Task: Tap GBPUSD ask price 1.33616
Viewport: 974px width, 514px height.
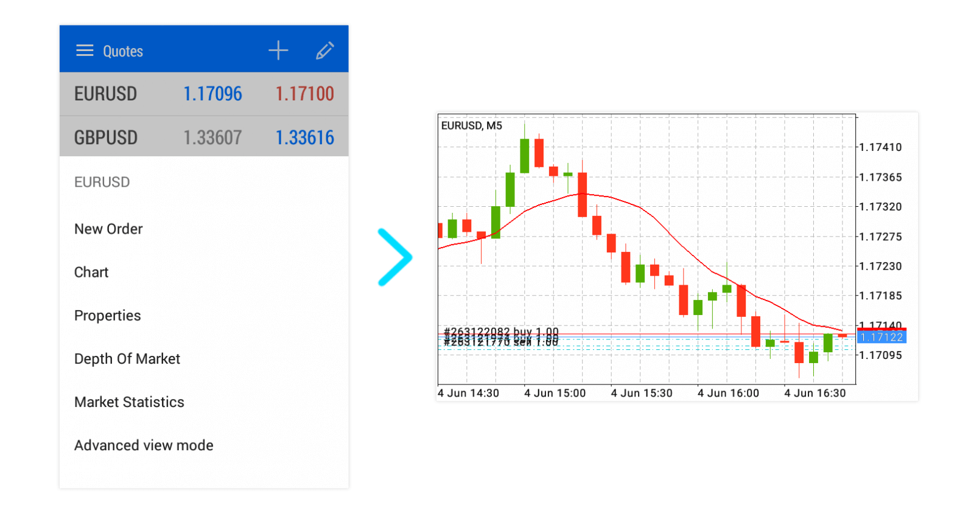Action: [304, 137]
